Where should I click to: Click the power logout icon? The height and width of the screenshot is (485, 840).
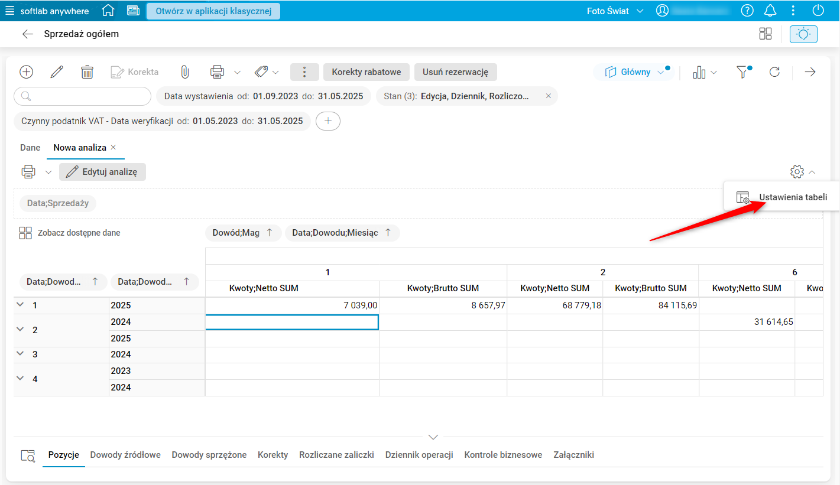(818, 11)
